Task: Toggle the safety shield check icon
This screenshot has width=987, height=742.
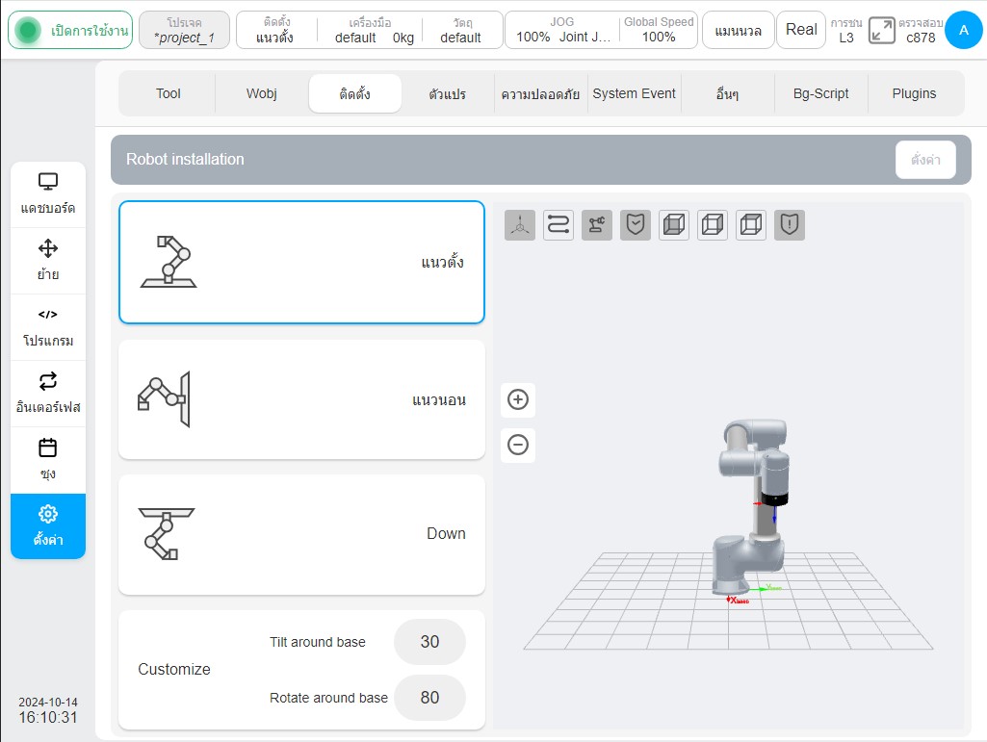Action: pos(636,225)
